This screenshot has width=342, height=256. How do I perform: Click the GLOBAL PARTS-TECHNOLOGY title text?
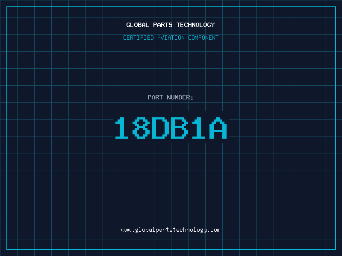coord(171,25)
